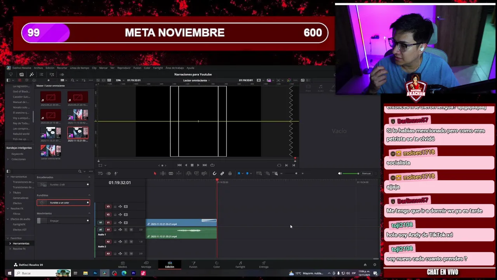Select the Blade edit tool
This screenshot has width=497, height=280.
click(171, 173)
